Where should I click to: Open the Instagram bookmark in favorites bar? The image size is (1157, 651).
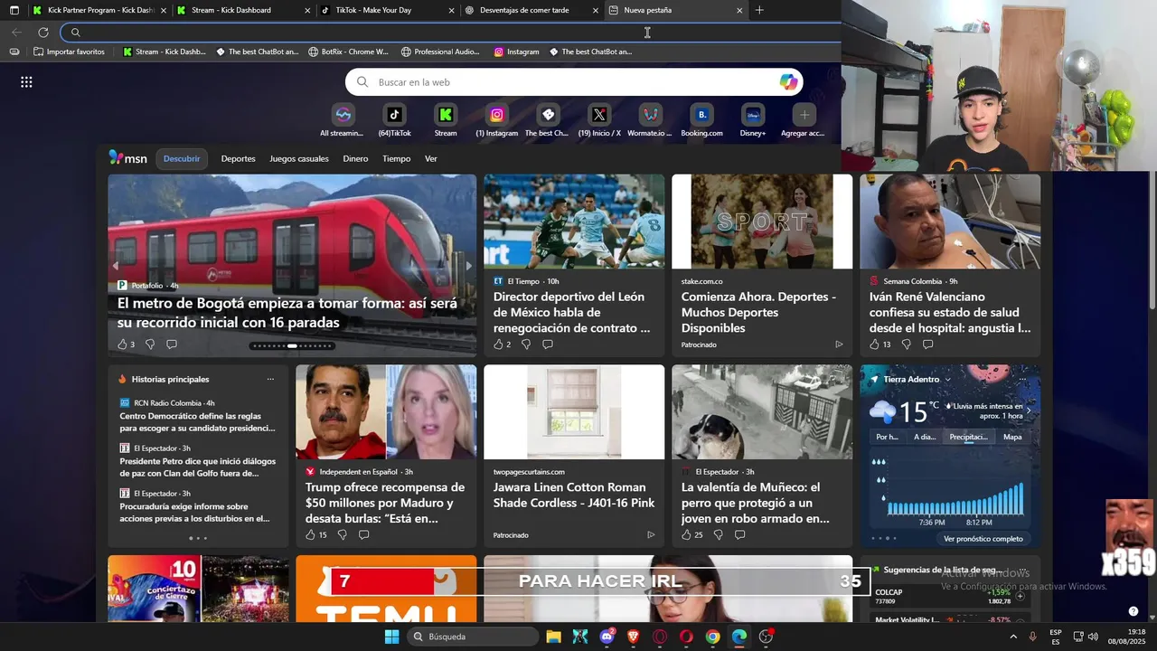tap(516, 52)
